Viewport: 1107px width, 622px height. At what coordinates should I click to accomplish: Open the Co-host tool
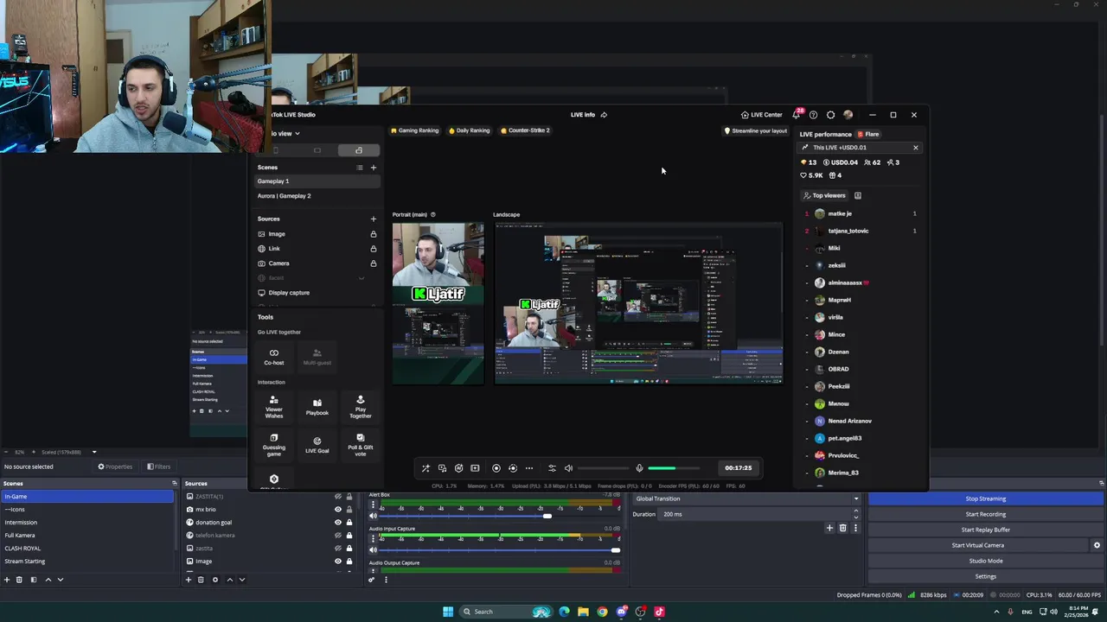274,357
